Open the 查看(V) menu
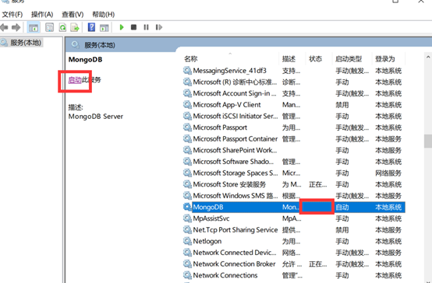This screenshot has height=283, width=432. point(73,14)
